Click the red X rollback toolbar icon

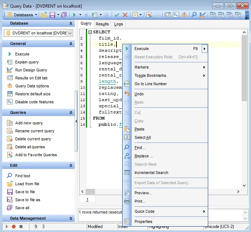125,15
